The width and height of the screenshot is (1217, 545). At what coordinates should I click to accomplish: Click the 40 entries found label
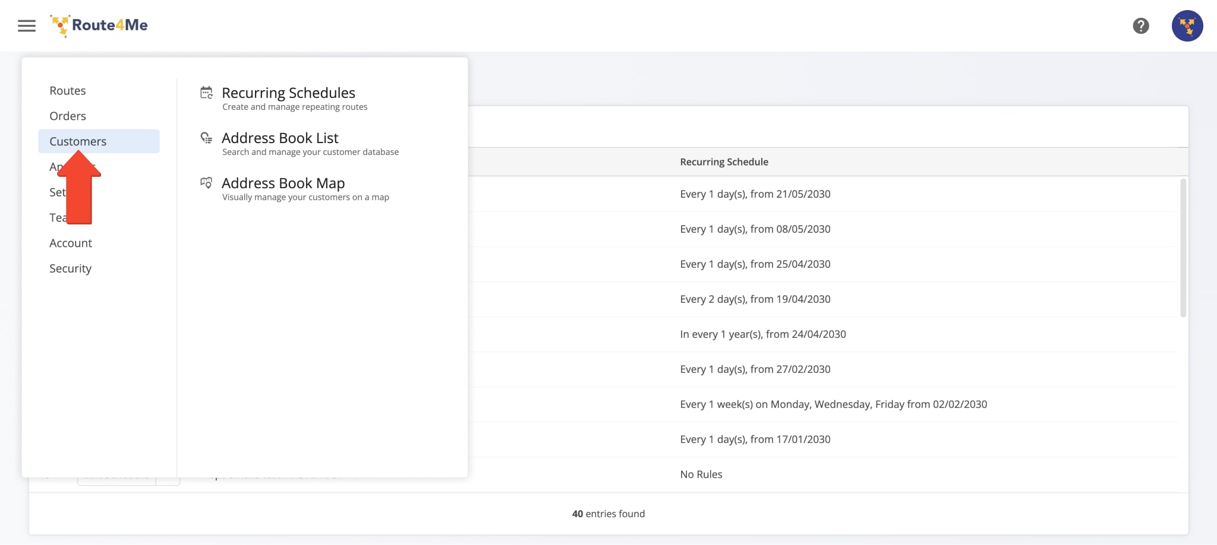tap(608, 514)
